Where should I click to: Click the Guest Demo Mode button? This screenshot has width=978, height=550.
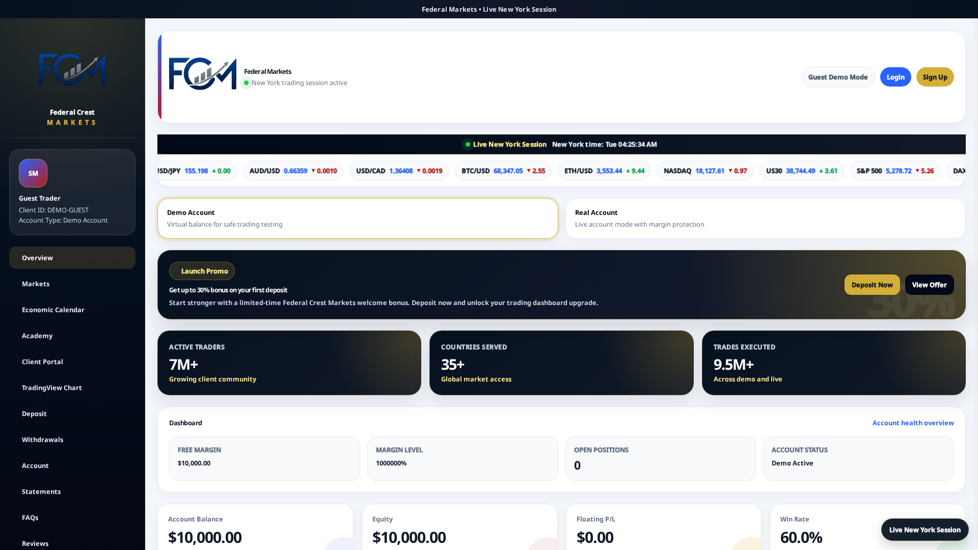pos(838,77)
